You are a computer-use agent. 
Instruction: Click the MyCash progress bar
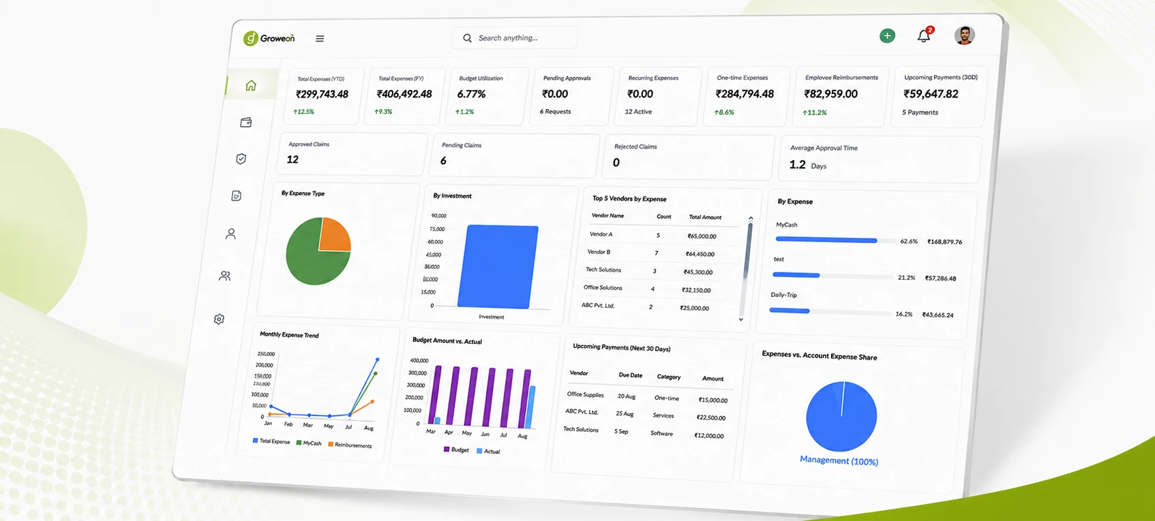[836, 240]
